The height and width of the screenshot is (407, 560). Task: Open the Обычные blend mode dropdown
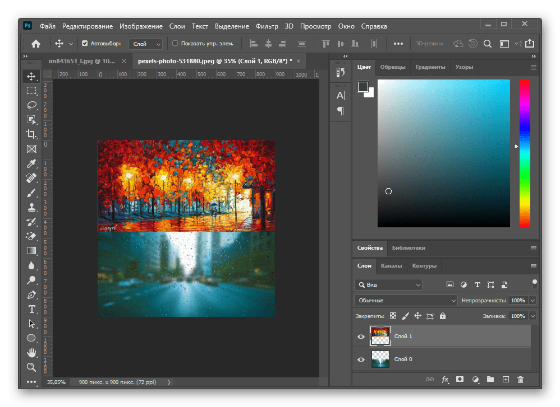pyautogui.click(x=406, y=301)
